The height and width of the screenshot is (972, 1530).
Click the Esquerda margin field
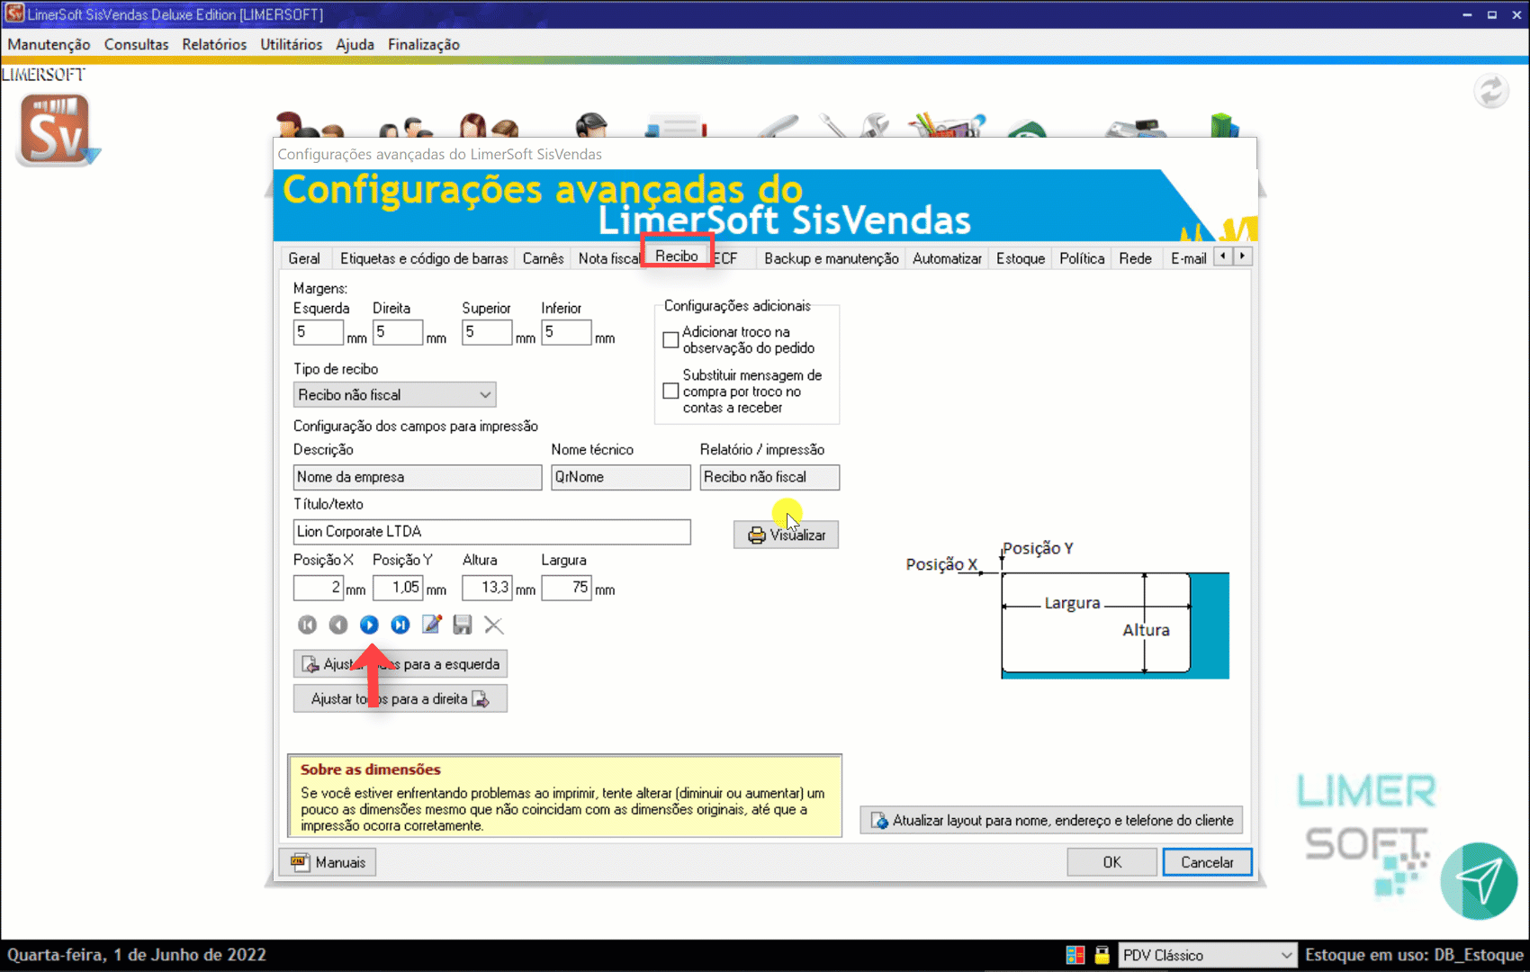[x=319, y=332]
